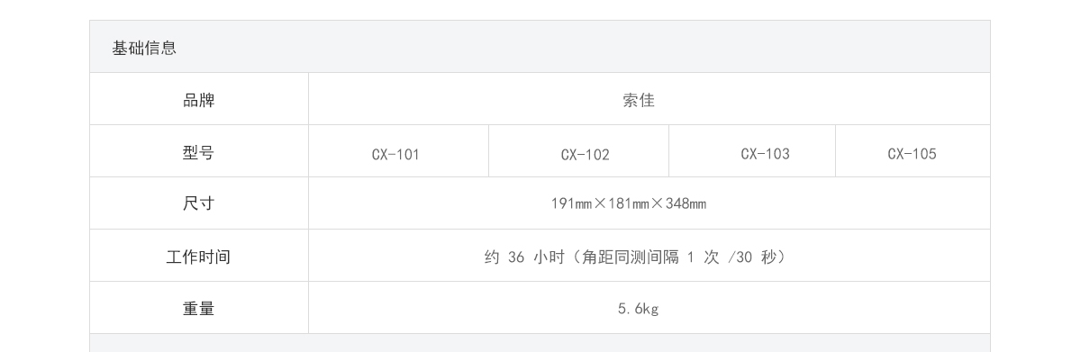Click the 348mm part of the dimensions
This screenshot has width=1081, height=352.
pos(686,203)
